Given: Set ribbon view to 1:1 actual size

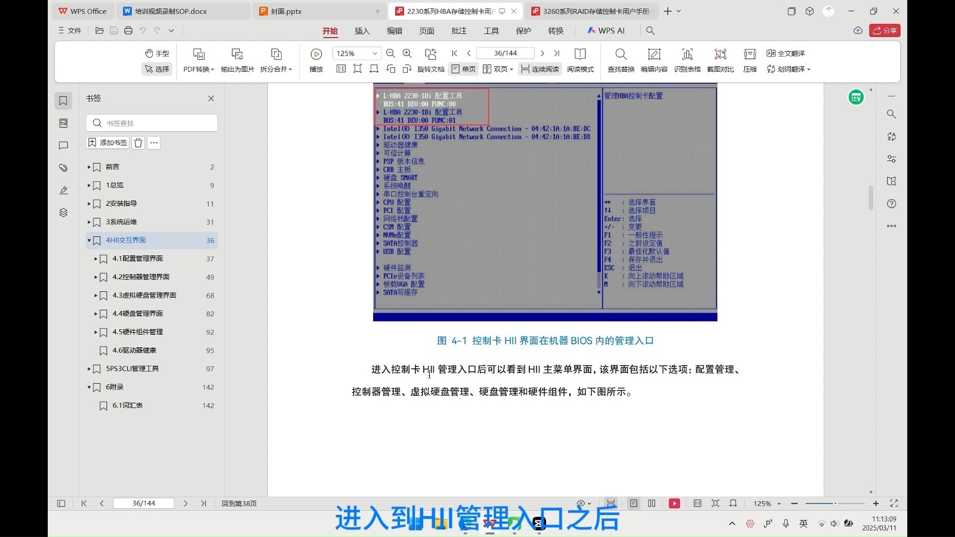Looking at the screenshot, I should click(341, 69).
